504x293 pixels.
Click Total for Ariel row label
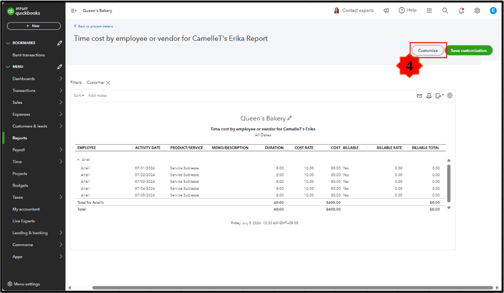[x=90, y=203]
